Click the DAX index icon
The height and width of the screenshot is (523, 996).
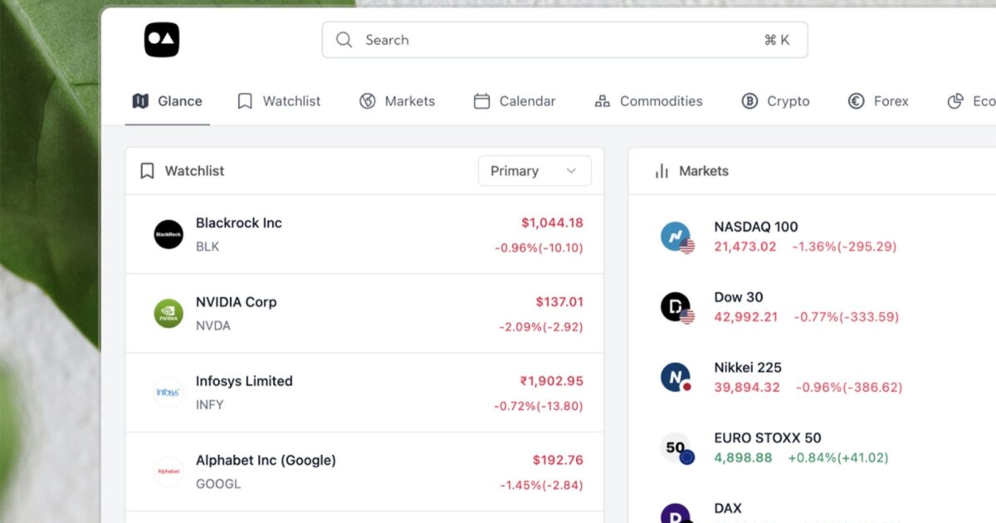click(676, 513)
